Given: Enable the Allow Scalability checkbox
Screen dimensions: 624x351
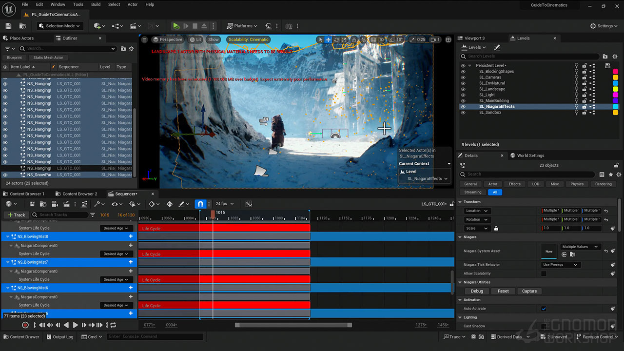Looking at the screenshot, I should (x=544, y=273).
